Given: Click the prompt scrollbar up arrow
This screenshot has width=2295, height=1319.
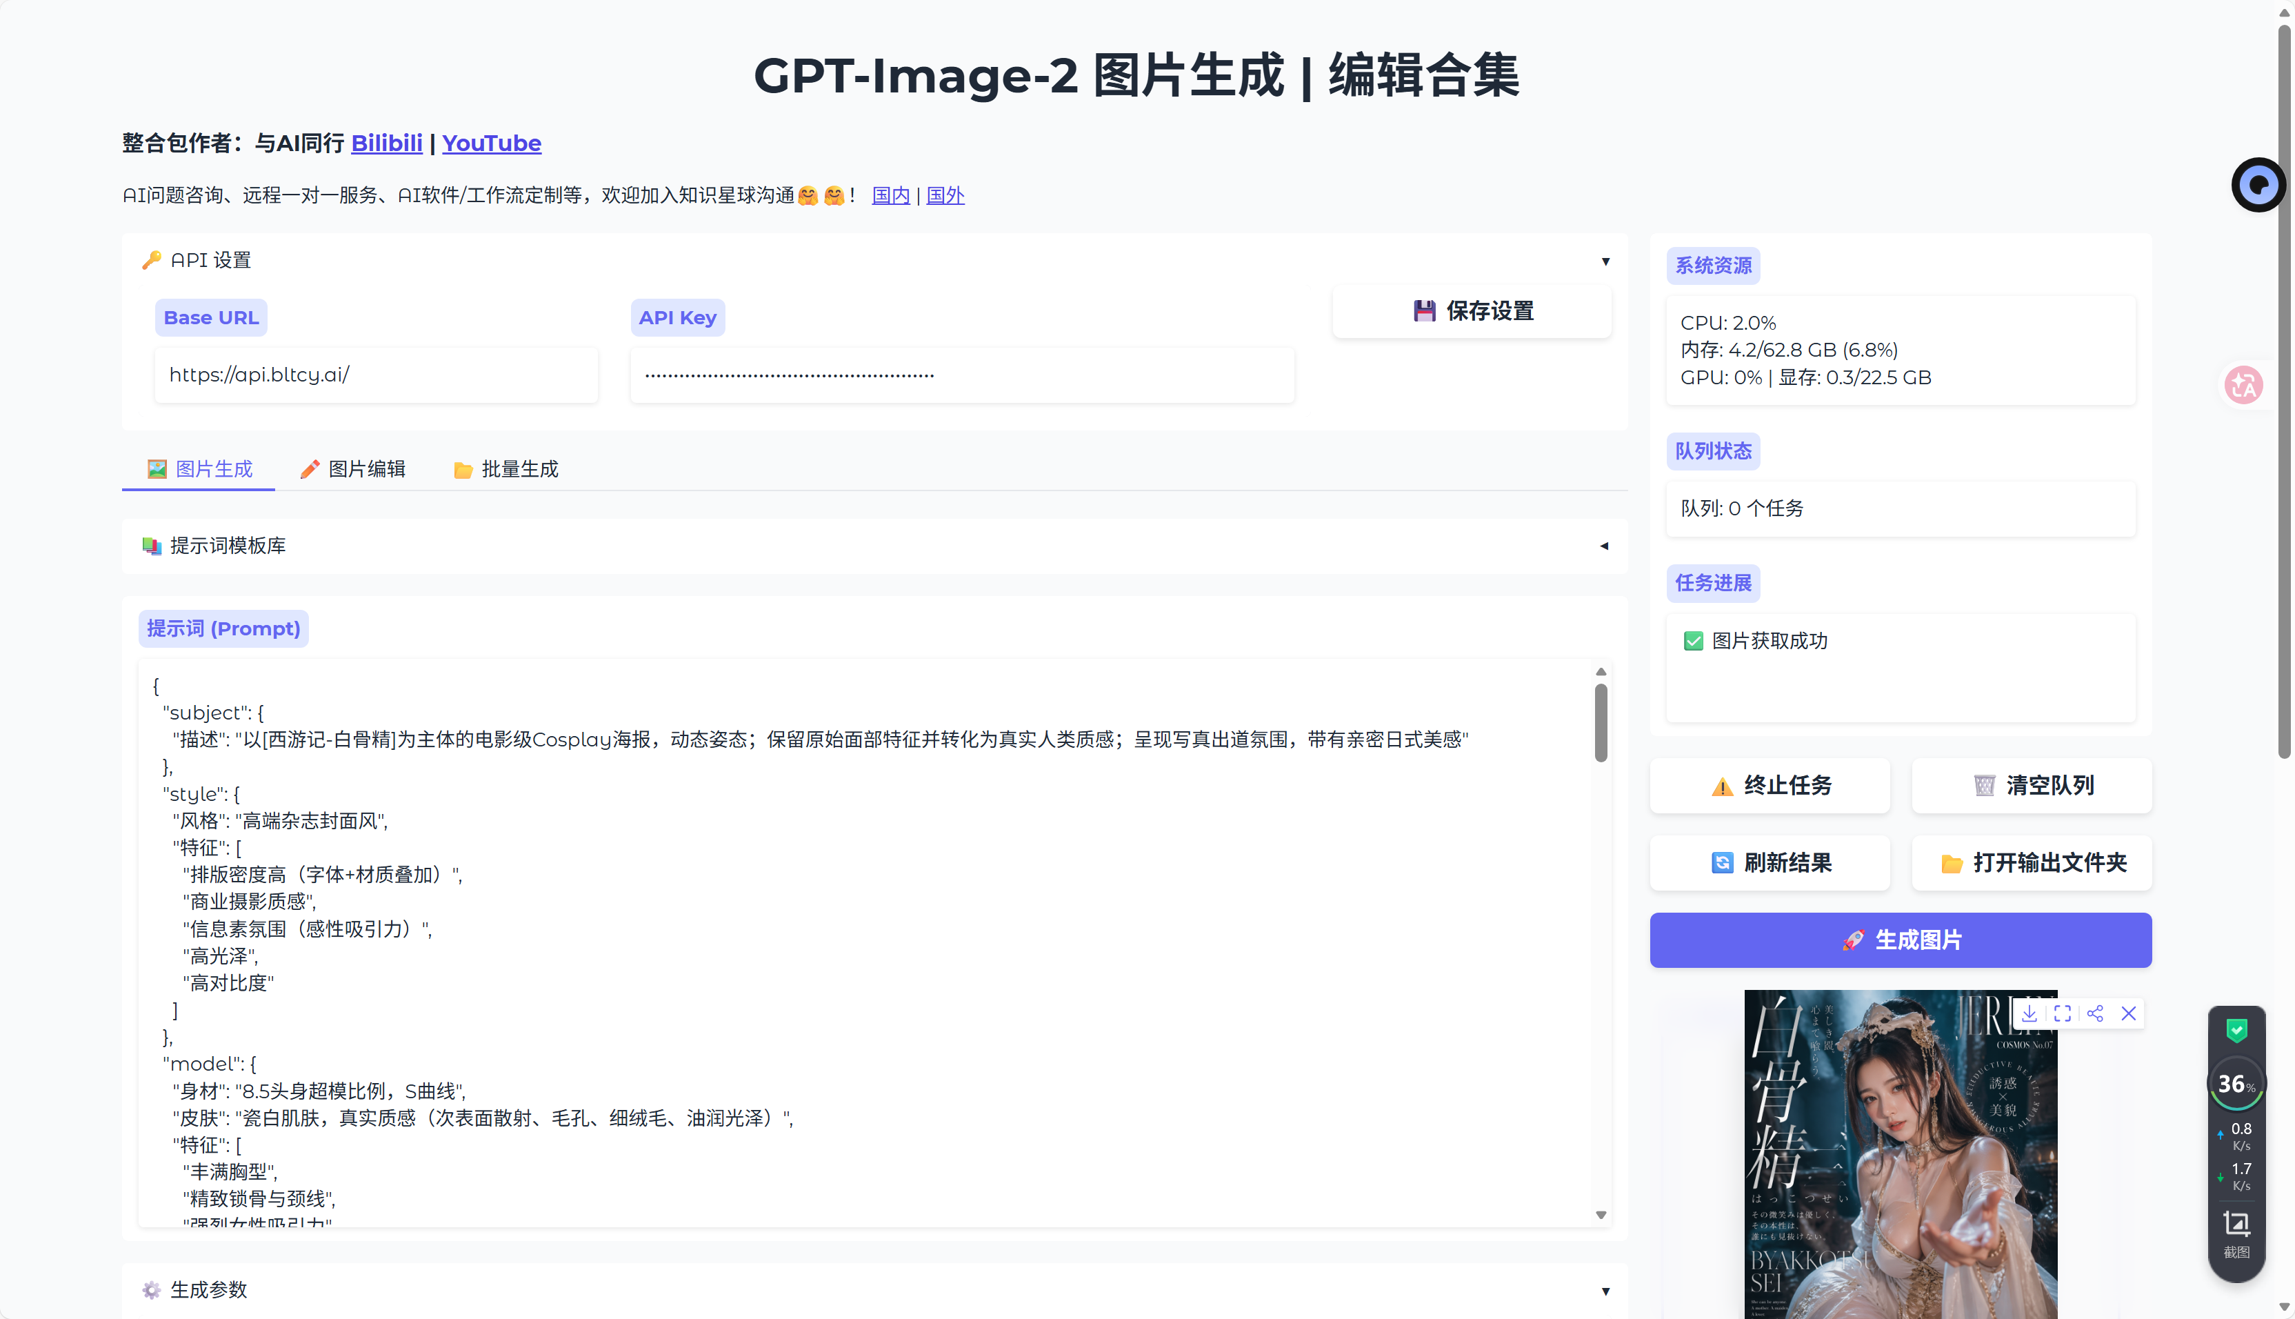Looking at the screenshot, I should click(1601, 671).
